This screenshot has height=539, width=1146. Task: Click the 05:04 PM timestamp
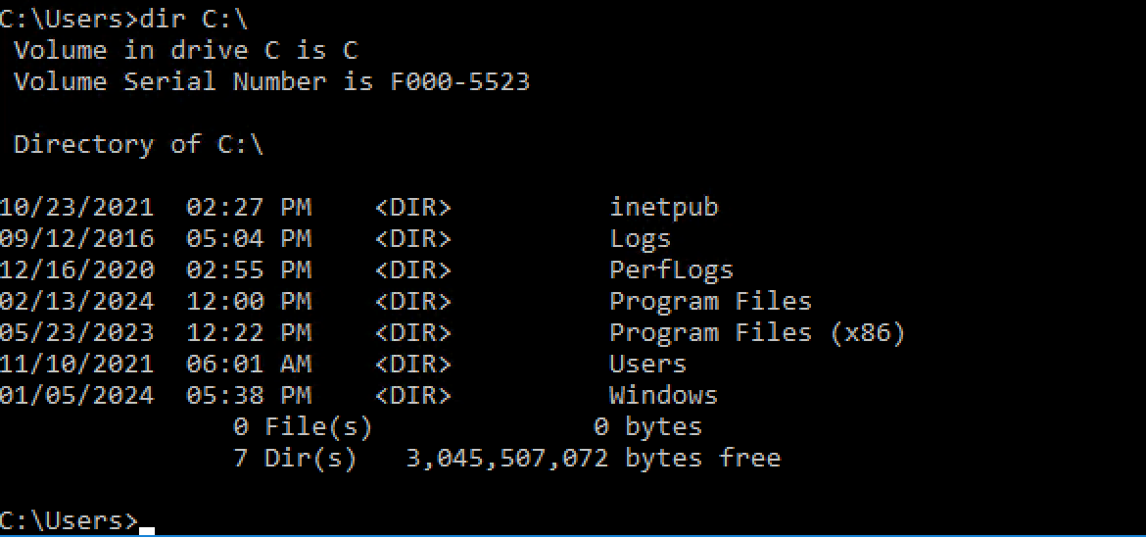point(248,239)
